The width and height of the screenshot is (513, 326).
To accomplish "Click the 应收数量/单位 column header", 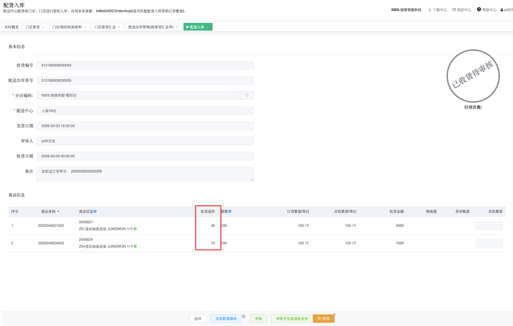I will pyautogui.click(x=345, y=212).
